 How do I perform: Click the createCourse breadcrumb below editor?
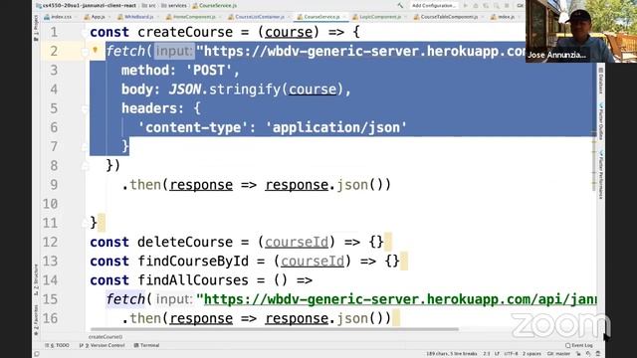click(106, 337)
